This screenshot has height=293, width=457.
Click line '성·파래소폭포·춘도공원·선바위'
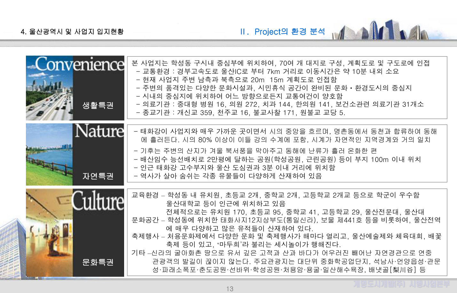[x=289, y=270]
